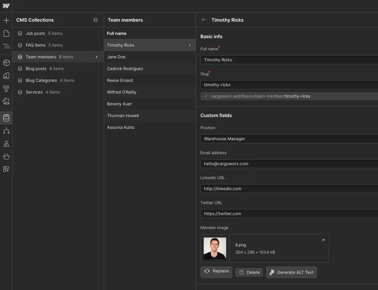This screenshot has height=290, width=378.
Task: Open the Logic flows icon
Action: (x=6, y=131)
